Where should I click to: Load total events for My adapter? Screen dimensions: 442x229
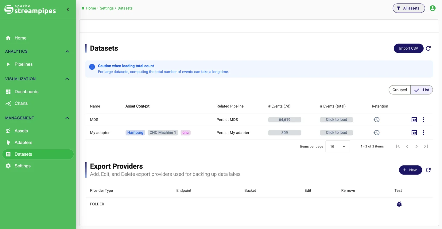pyautogui.click(x=336, y=133)
